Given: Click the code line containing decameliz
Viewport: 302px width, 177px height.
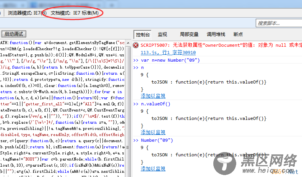Looking at the screenshot, I should (62, 67).
